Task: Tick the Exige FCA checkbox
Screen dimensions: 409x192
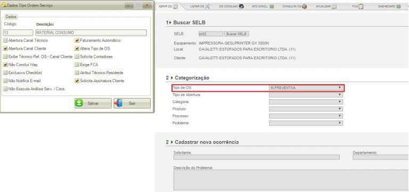Action: click(x=77, y=65)
